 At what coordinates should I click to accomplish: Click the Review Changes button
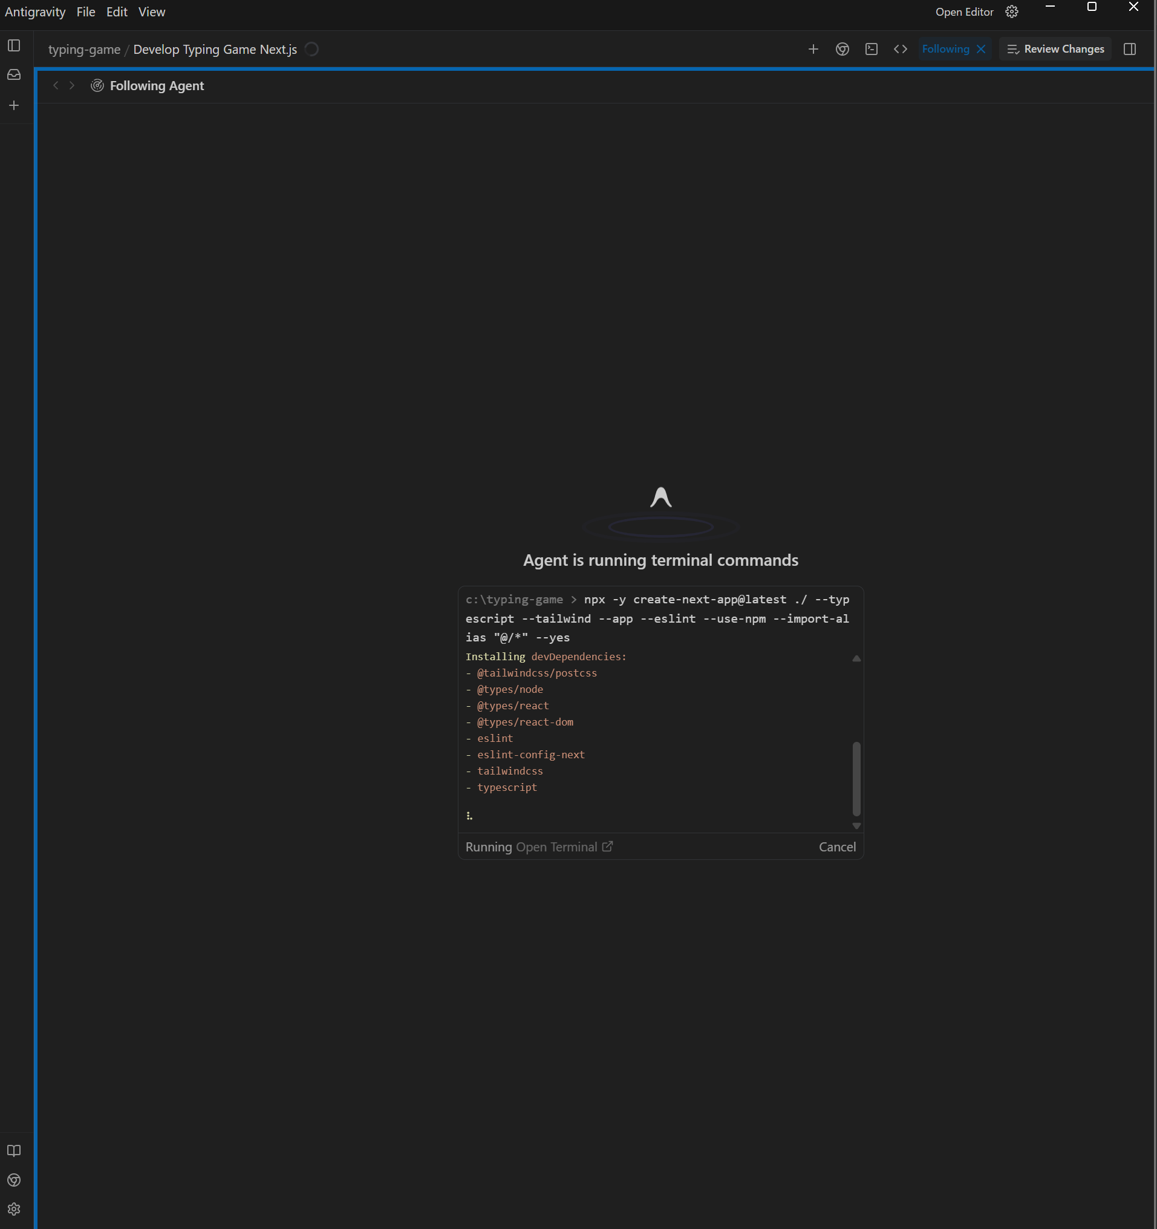click(x=1055, y=50)
